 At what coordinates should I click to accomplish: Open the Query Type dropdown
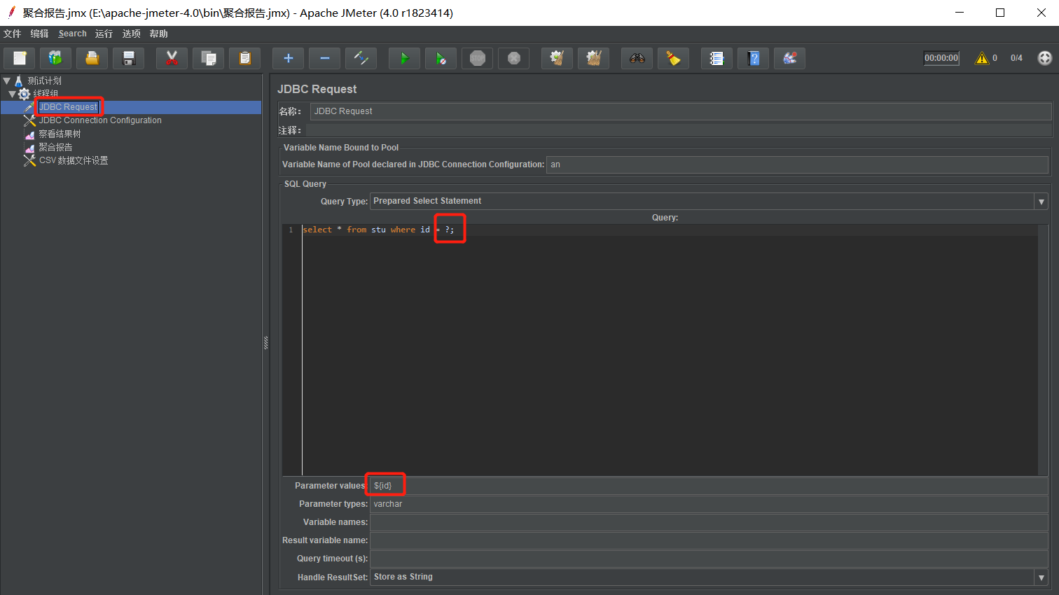coord(1041,202)
